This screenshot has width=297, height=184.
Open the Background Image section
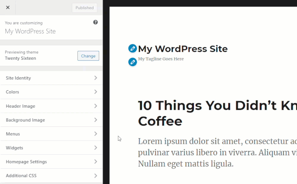point(52,120)
